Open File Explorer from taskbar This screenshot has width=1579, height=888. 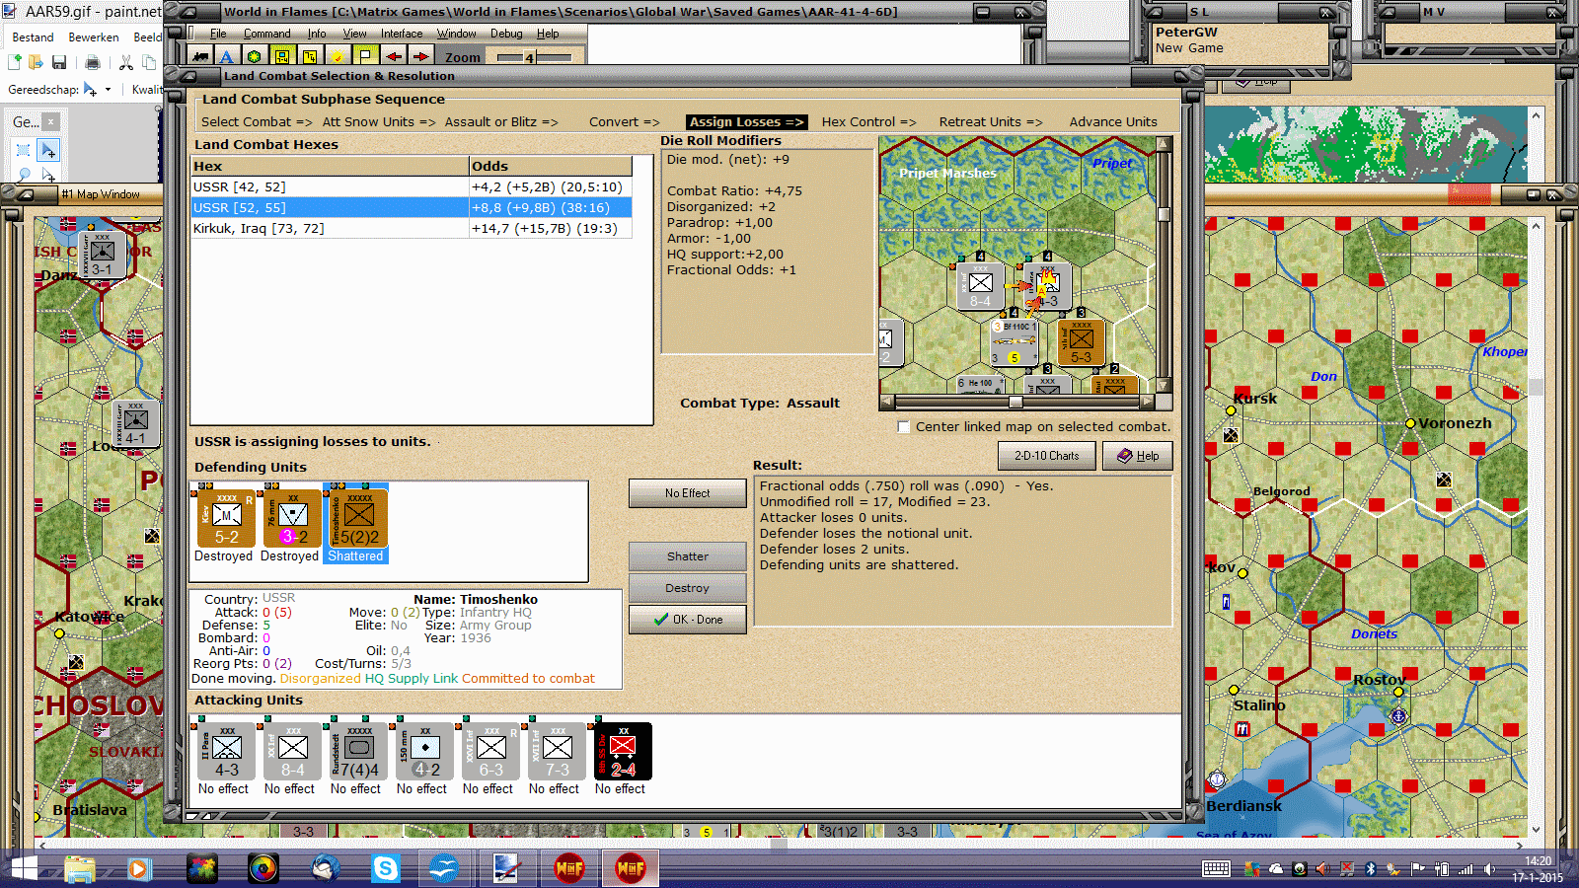(x=80, y=869)
